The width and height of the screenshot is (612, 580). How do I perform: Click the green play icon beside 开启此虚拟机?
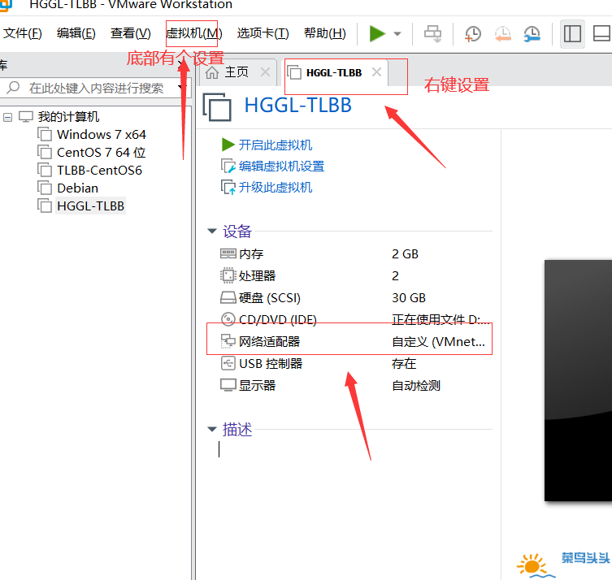tap(228, 145)
